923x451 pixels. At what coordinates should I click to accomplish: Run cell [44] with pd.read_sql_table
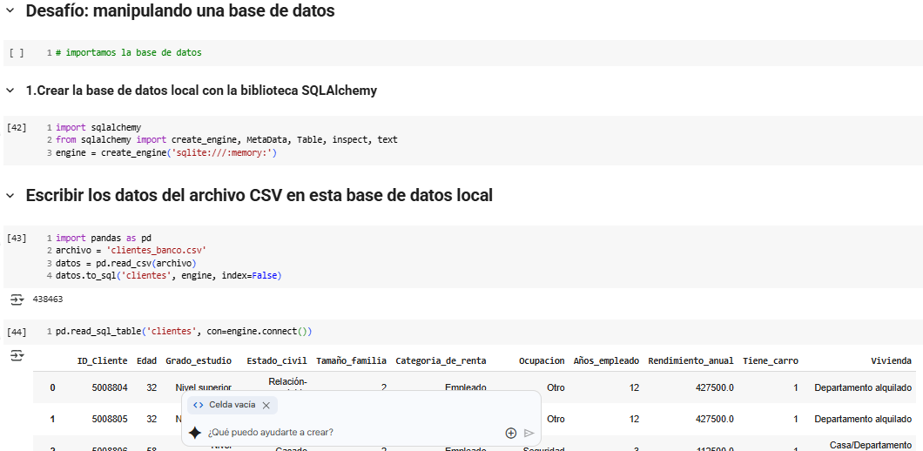(17, 332)
